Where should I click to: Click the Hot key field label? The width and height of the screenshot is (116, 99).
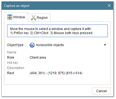point(13,63)
